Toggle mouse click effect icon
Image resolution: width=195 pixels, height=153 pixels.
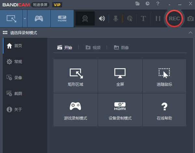tap(130, 19)
